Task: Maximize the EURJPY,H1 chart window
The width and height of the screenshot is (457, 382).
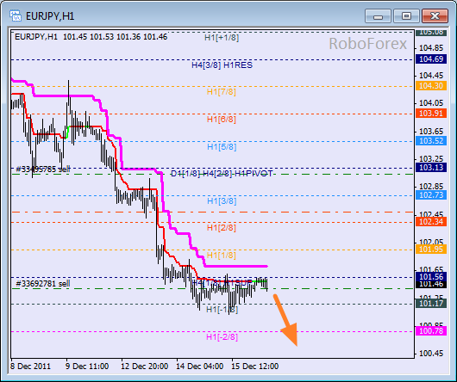Action: pyautogui.click(x=406, y=15)
